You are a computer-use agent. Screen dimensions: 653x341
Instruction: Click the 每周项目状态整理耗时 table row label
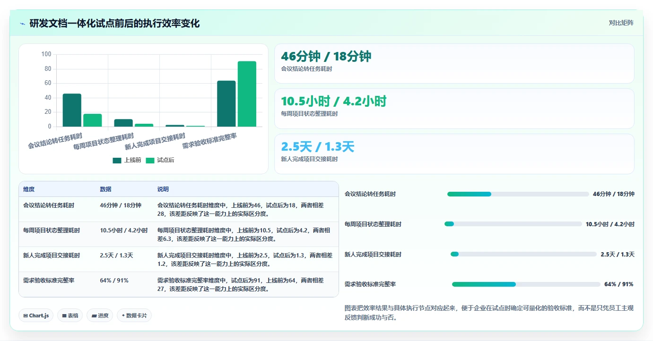point(52,230)
